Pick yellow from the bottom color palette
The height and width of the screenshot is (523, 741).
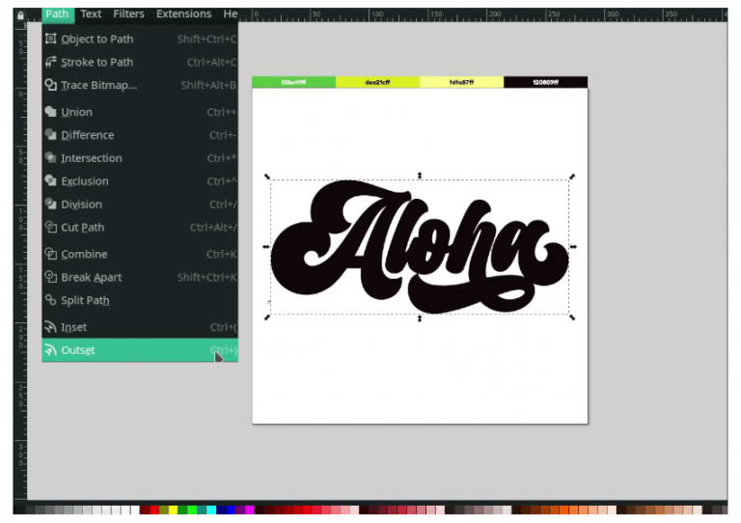tap(174, 509)
